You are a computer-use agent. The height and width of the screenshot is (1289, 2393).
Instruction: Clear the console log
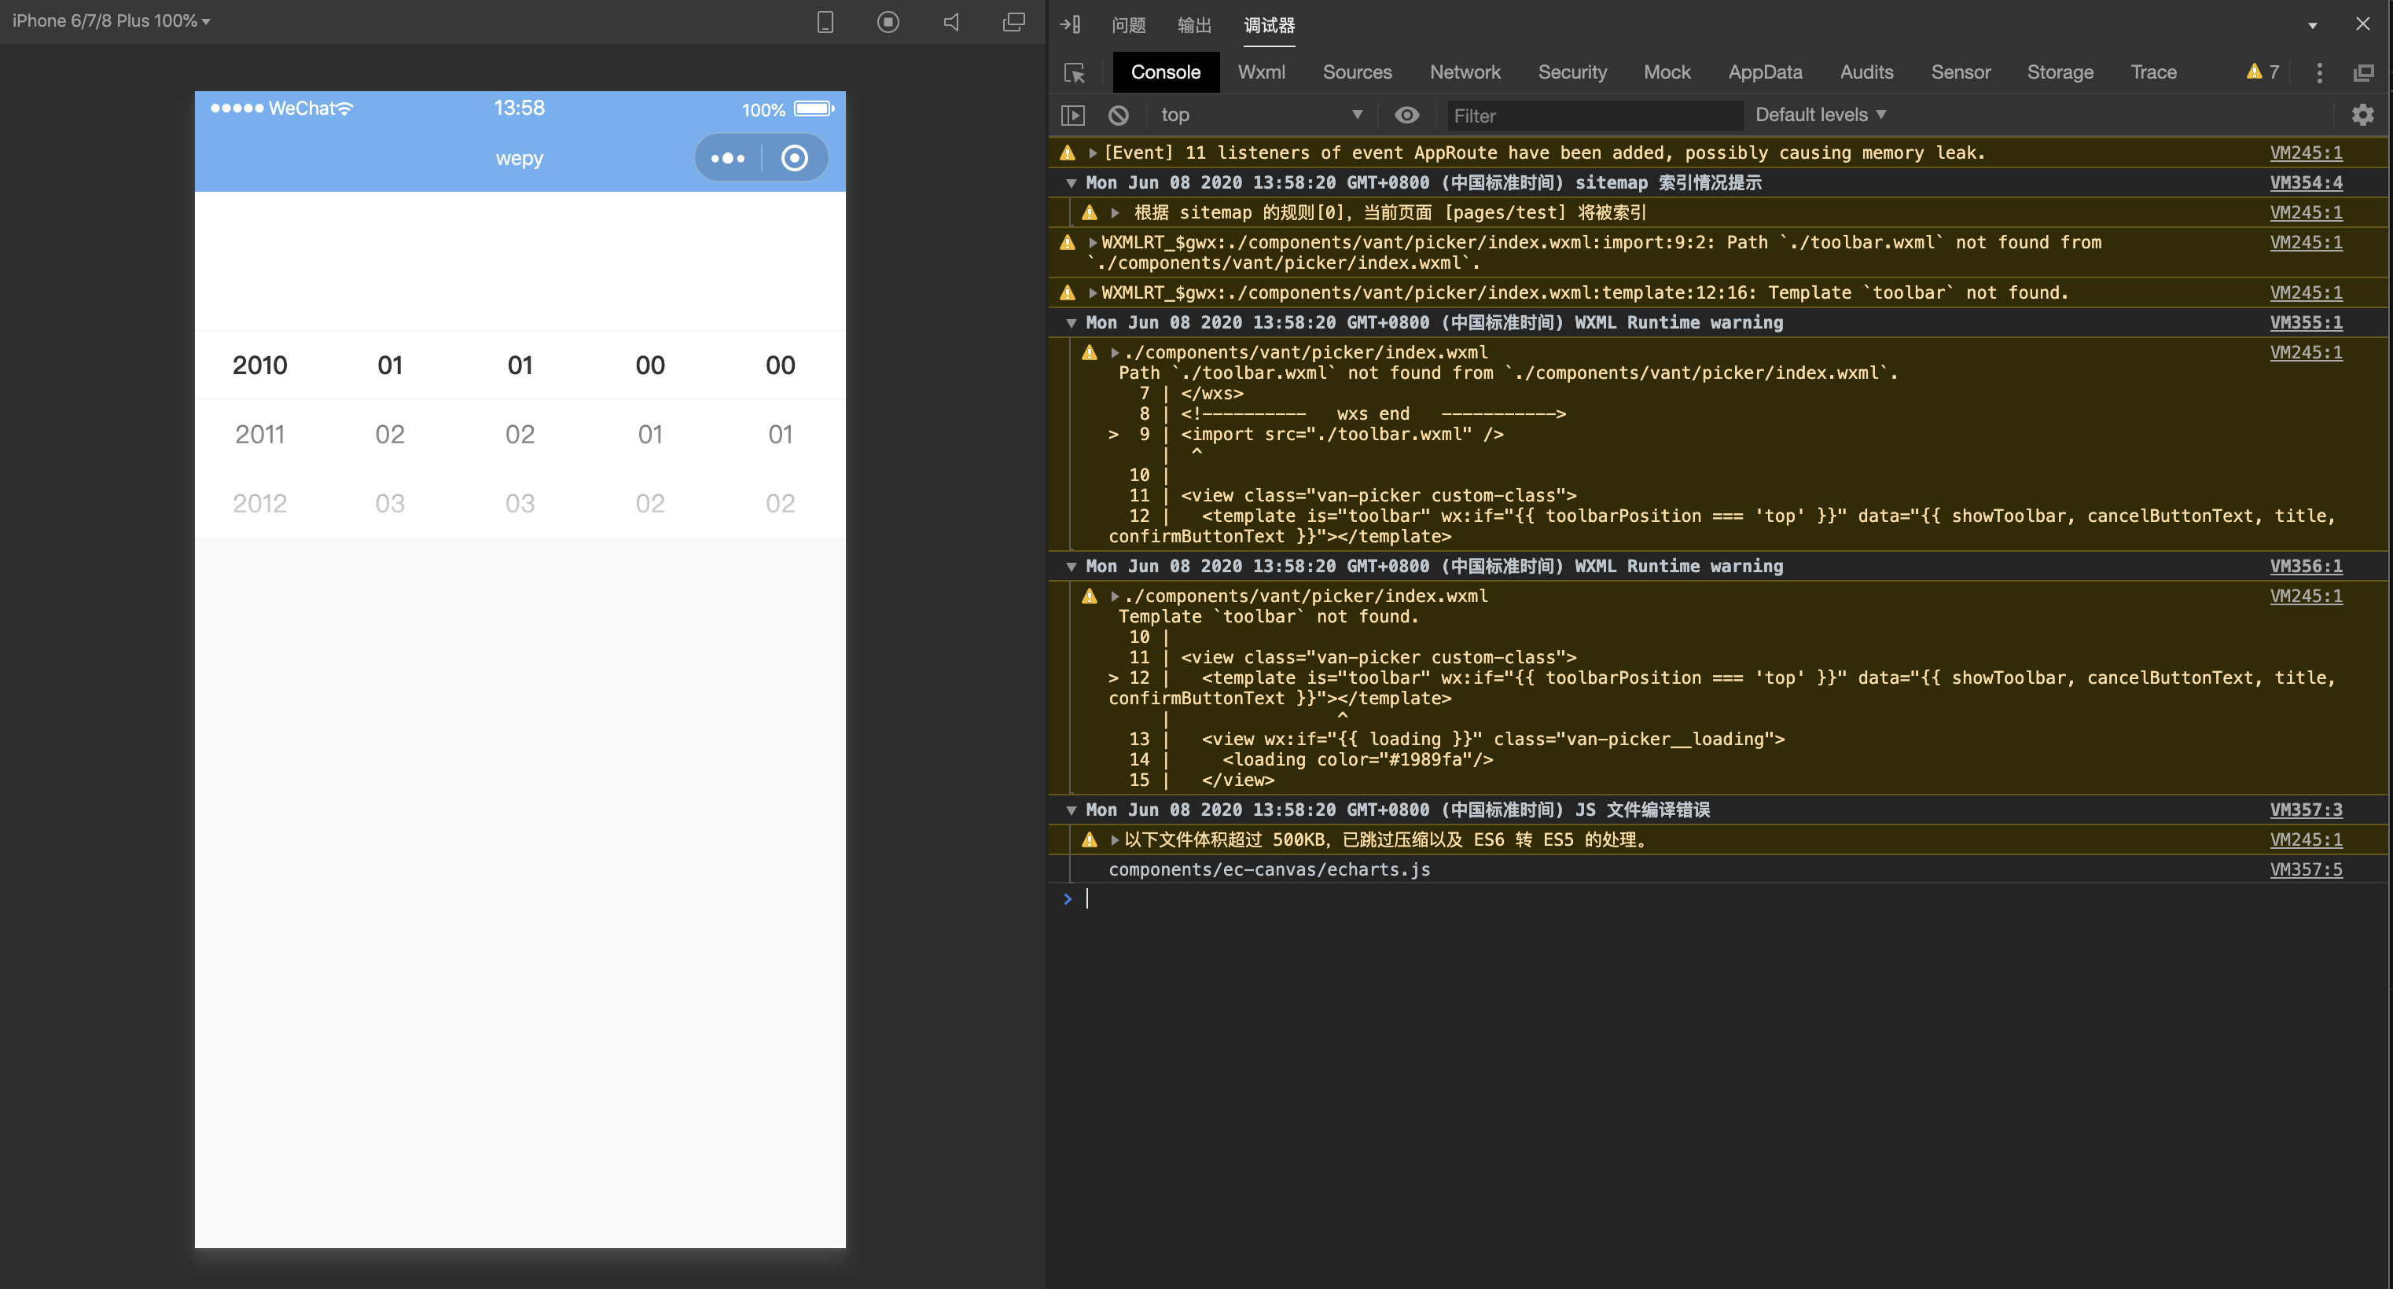coord(1118,114)
